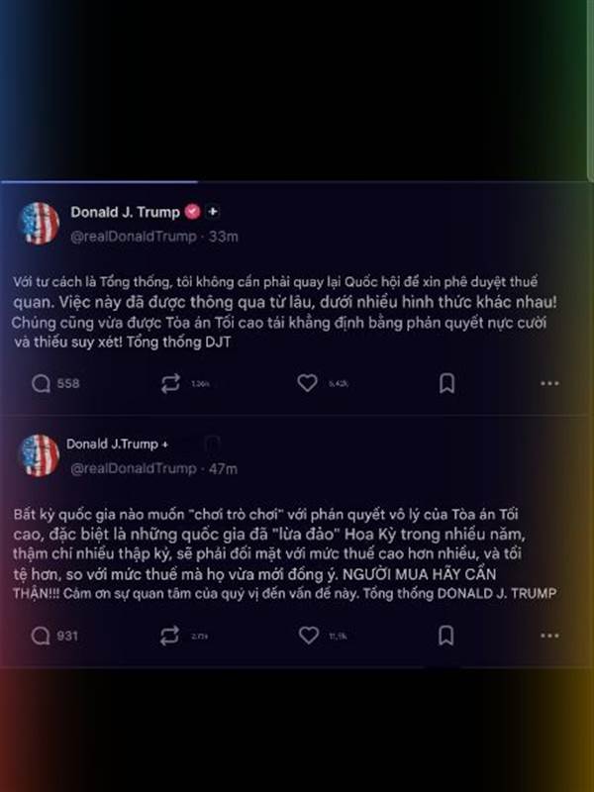
Task: Like the post about Quốc hội tariffs
Action: coord(307,383)
